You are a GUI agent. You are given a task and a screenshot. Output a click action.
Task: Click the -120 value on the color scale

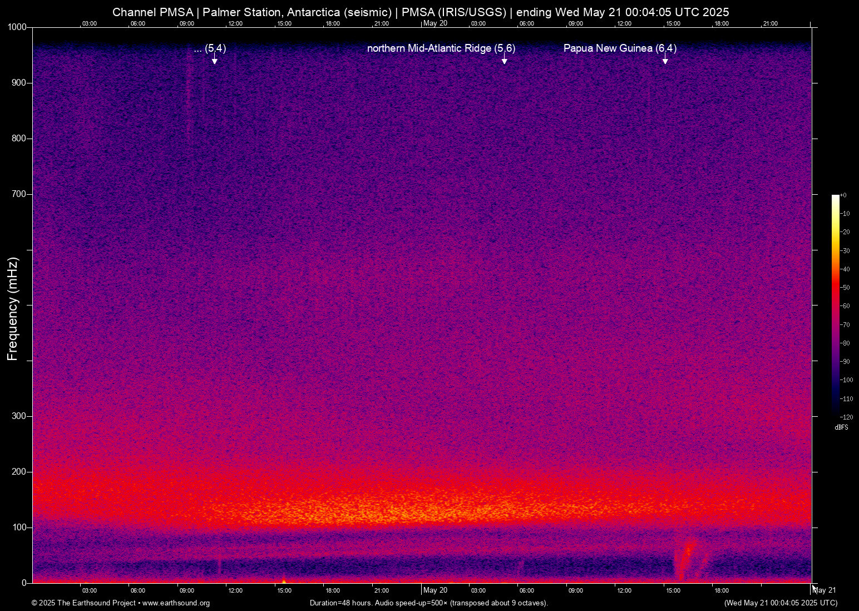point(847,417)
